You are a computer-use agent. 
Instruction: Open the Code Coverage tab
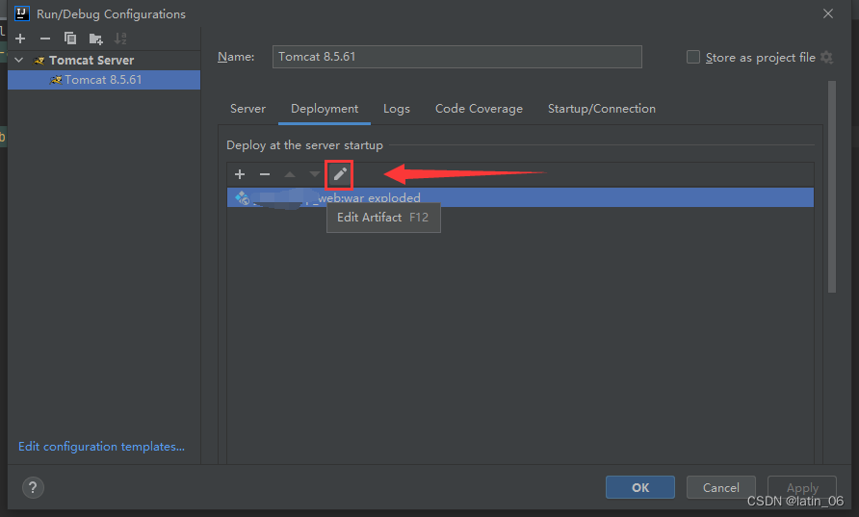[479, 109]
